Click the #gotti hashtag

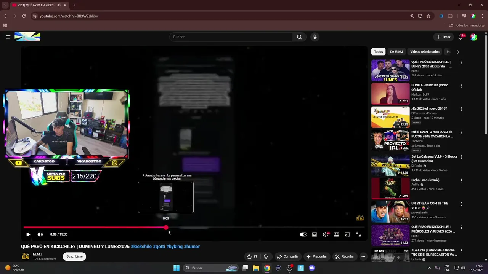(159, 247)
